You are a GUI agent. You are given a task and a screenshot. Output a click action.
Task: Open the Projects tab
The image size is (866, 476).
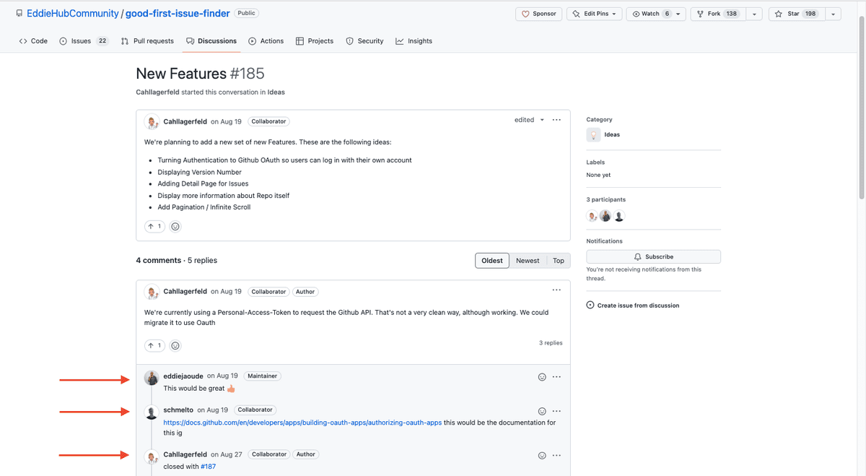click(315, 41)
